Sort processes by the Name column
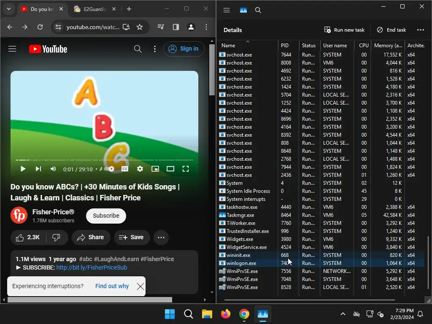The width and height of the screenshot is (432, 324). click(248, 46)
